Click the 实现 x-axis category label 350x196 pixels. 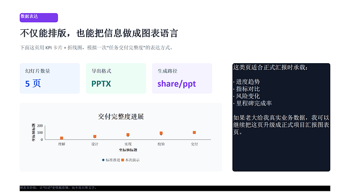[128, 144]
